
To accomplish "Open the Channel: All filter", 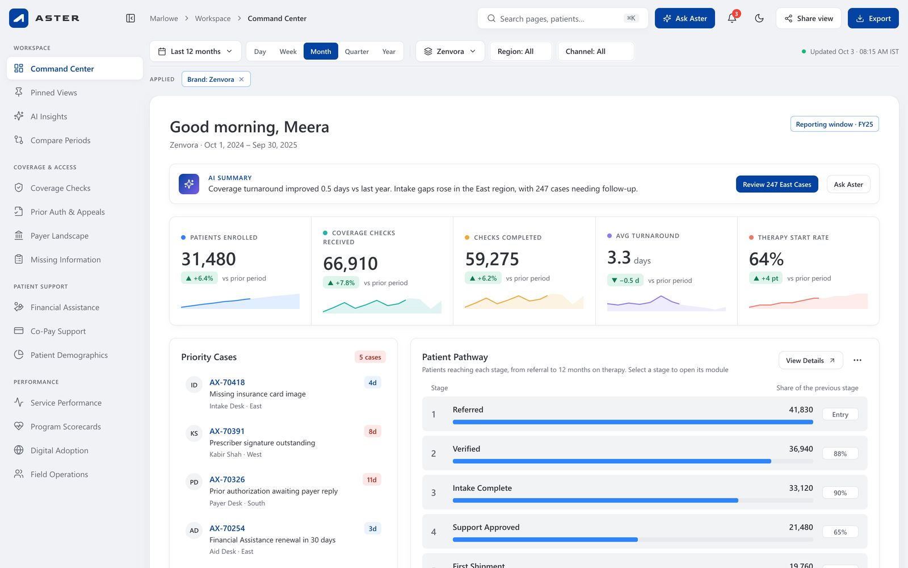I will [596, 51].
